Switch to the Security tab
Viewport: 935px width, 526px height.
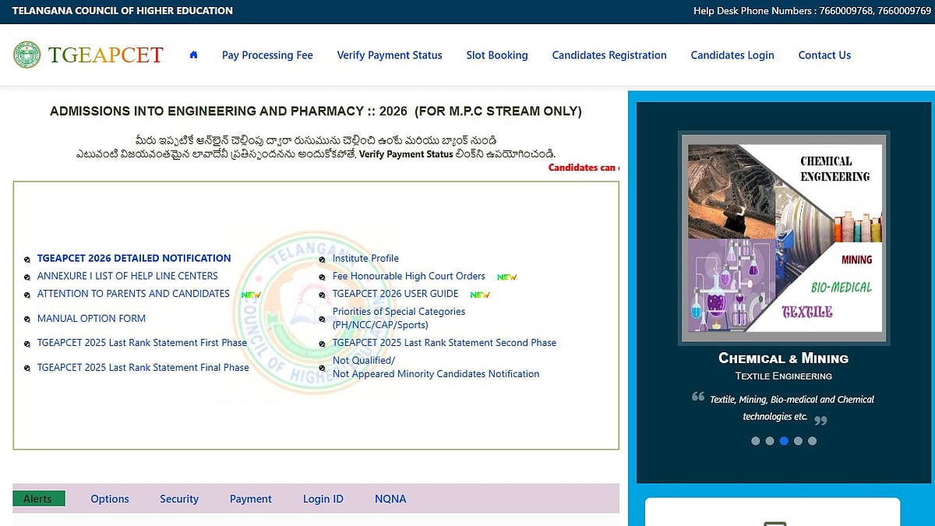coord(179,499)
